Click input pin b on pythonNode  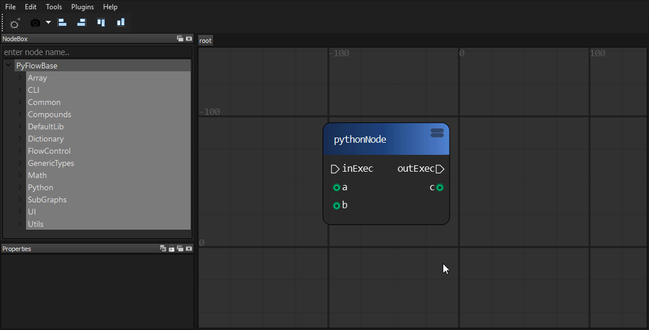click(337, 206)
